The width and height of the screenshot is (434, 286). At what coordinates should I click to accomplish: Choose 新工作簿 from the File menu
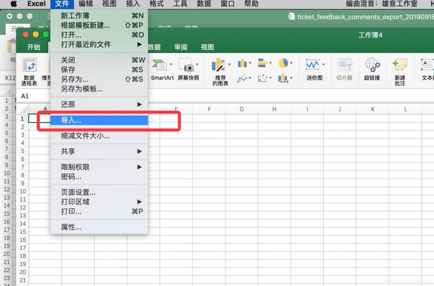tap(99, 16)
